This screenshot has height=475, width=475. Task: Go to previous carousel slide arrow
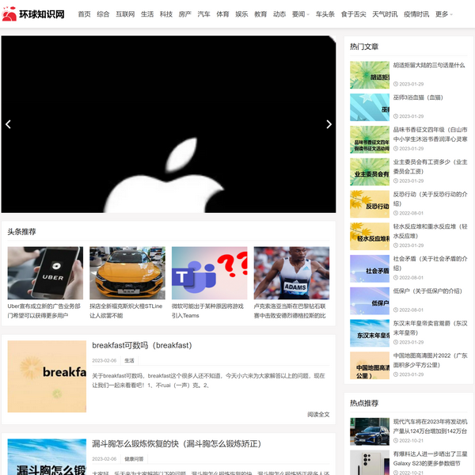[9, 124]
